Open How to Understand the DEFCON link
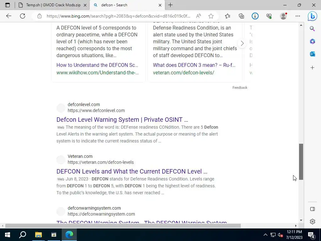The image size is (321, 241). [97, 65]
